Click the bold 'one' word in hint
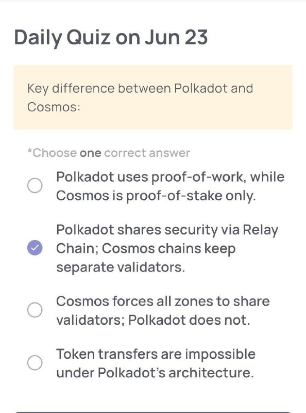The image size is (306, 413). click(x=91, y=153)
